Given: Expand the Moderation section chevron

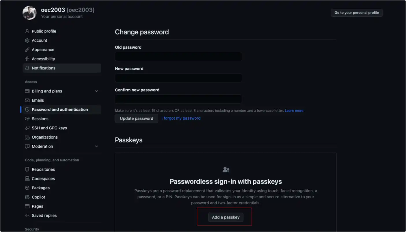Looking at the screenshot, I should click(96, 146).
